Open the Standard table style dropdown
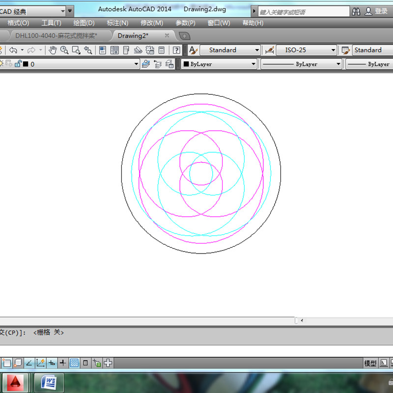 (x=372, y=50)
